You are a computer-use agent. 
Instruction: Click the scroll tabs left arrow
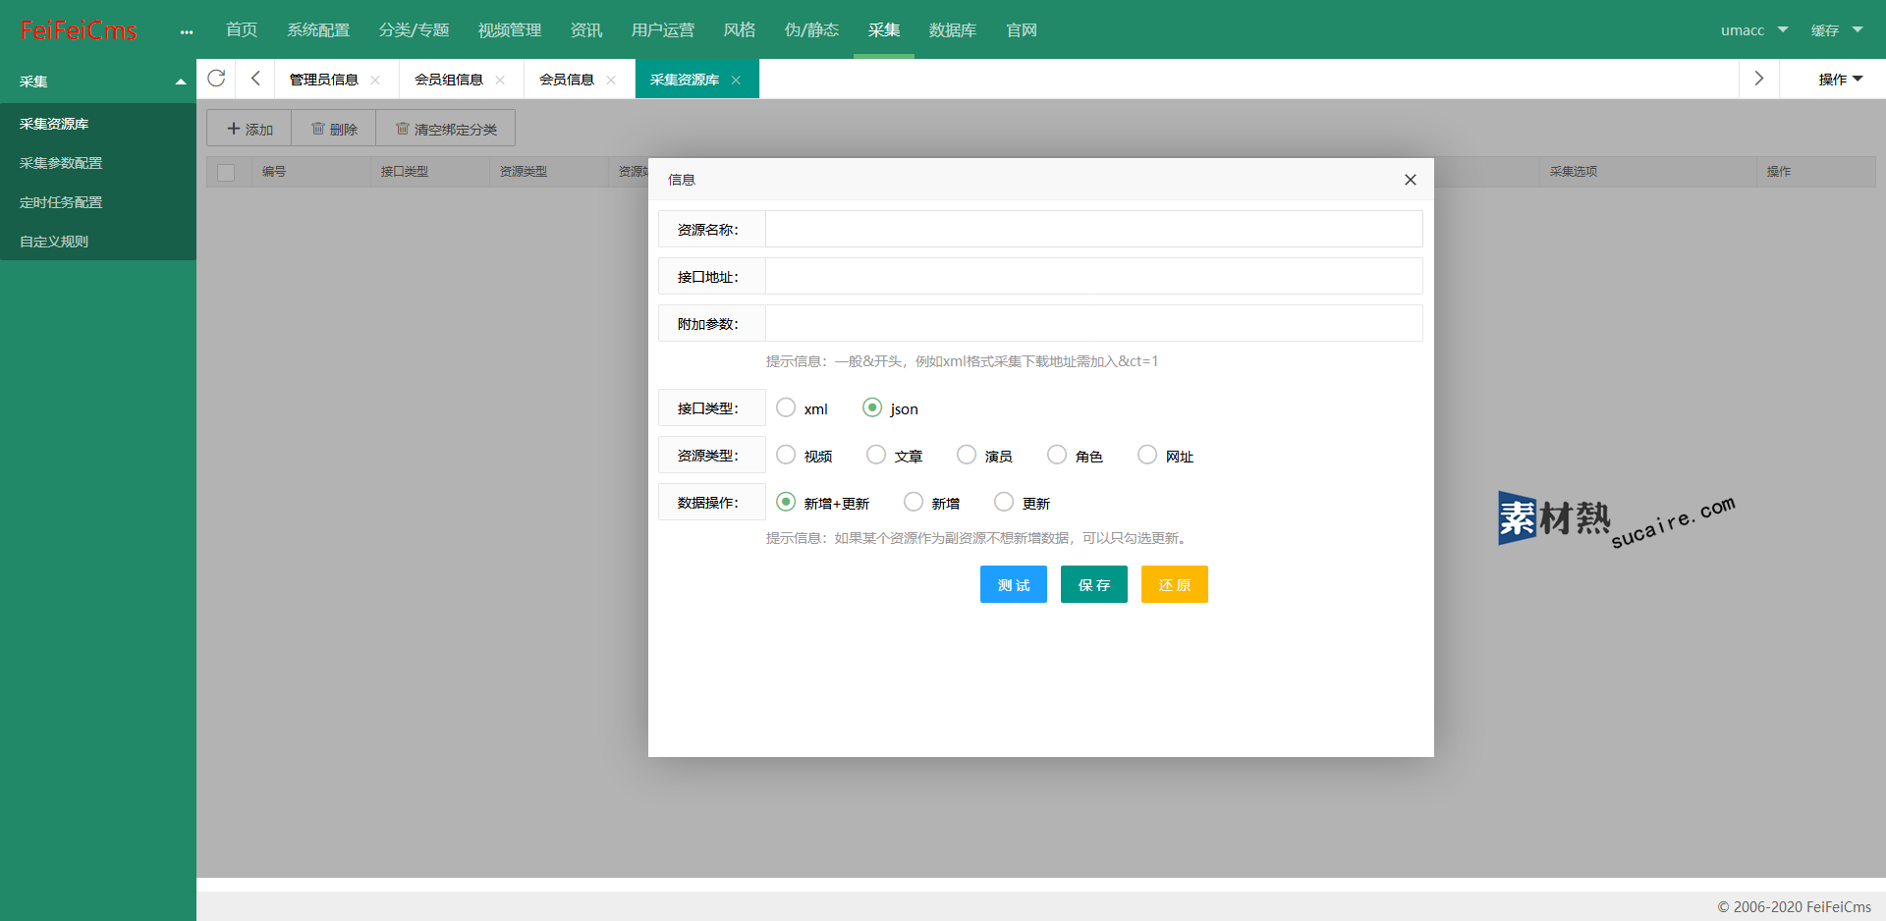pyautogui.click(x=255, y=79)
